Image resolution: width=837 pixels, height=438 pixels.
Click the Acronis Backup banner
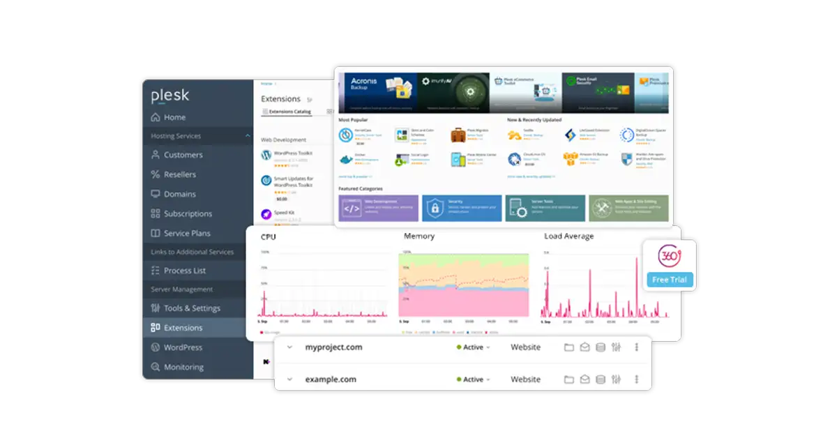377,92
